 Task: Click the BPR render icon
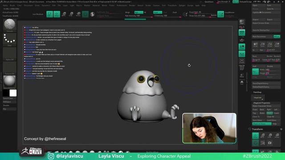coord(242,22)
